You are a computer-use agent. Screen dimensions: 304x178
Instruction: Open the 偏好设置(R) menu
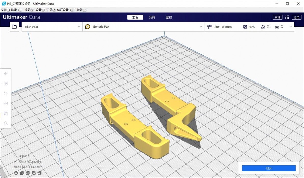(66, 10)
